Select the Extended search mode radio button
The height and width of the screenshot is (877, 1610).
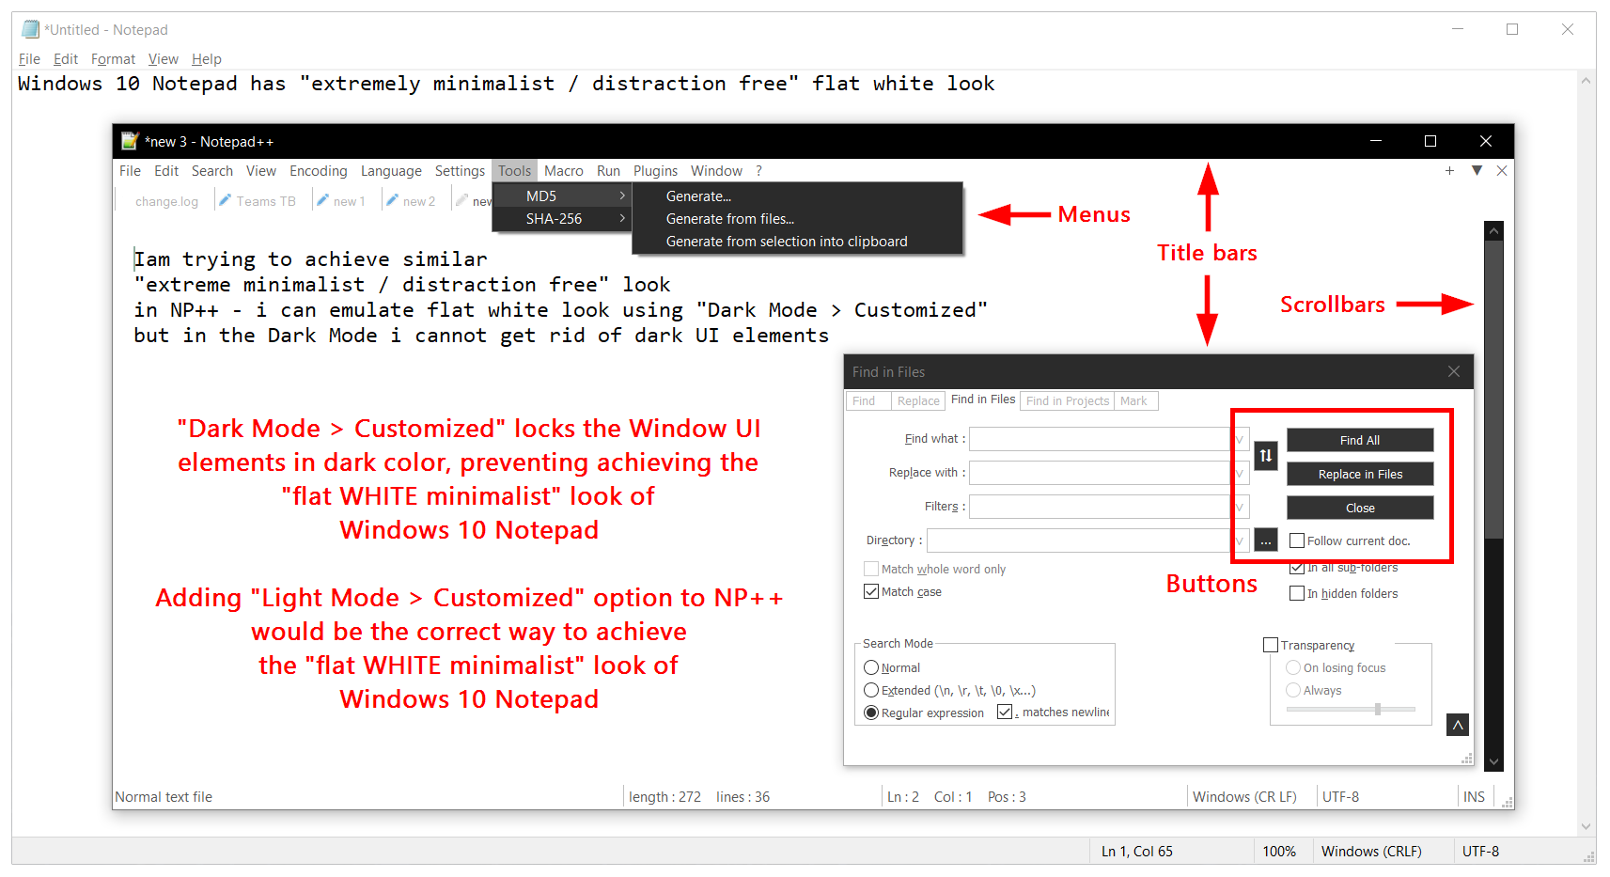tap(871, 690)
